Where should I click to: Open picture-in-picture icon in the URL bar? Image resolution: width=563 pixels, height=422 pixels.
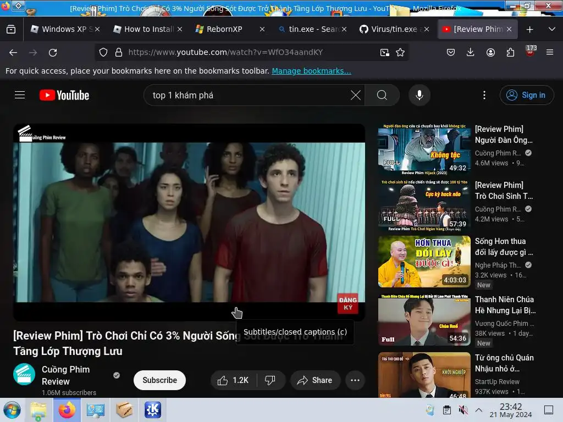(x=384, y=52)
